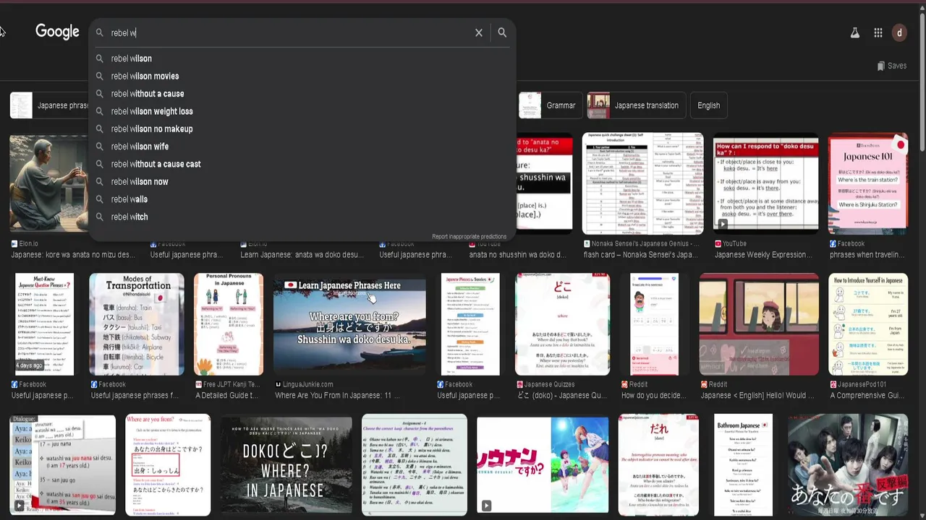
Task: Open 'flash card – Nonaka Sensei's' result title
Action: point(642,254)
